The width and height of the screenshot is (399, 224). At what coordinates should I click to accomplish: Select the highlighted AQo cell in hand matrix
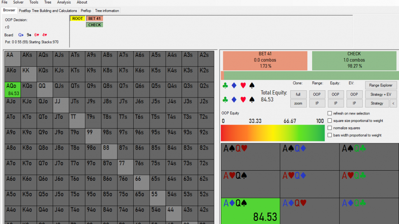tap(12, 90)
